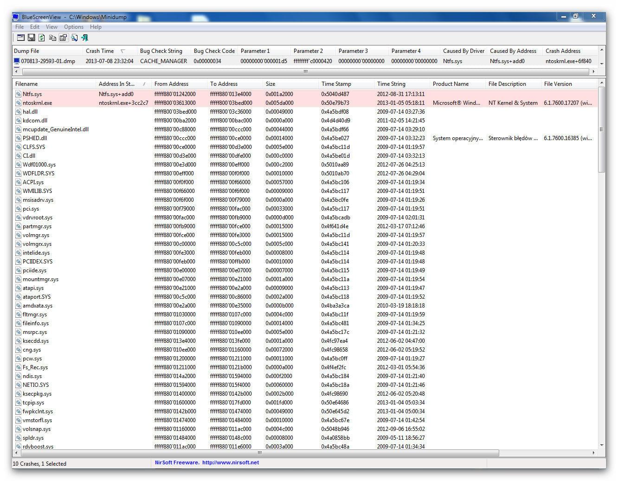
Task: Click the dump file icon for 070813-29593-01.dmp
Action: [x=17, y=61]
